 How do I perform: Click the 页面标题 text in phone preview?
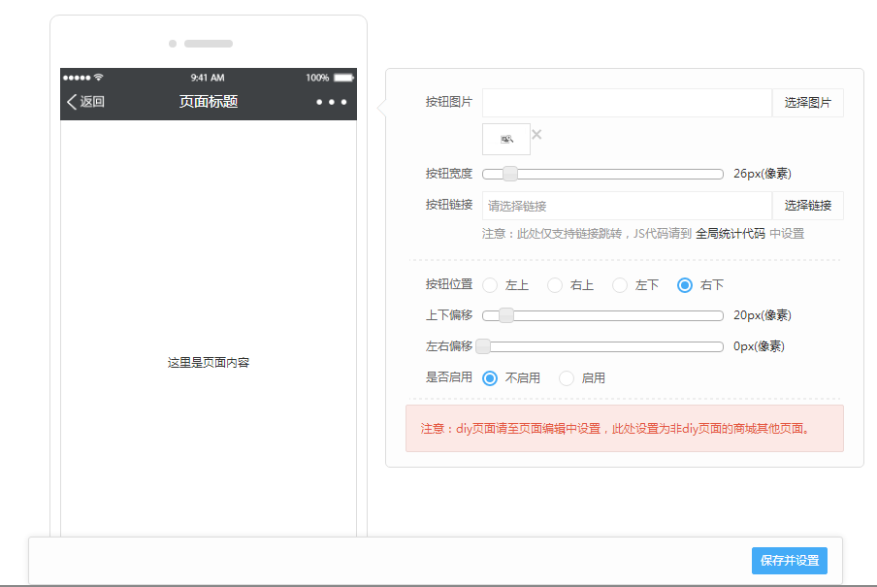click(208, 101)
